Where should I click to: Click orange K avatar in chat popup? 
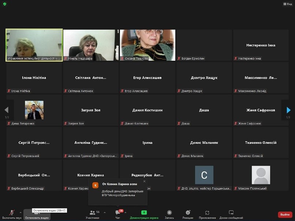coord(96,185)
